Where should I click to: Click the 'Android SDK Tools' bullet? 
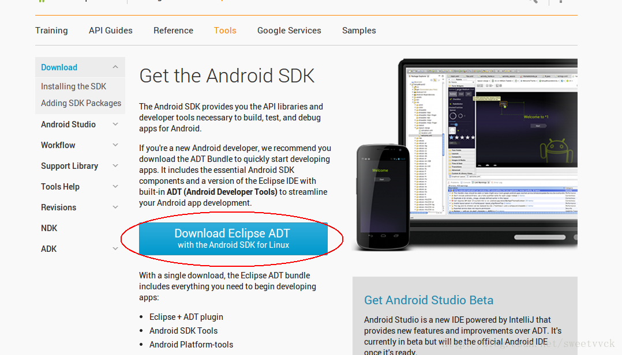(183, 331)
